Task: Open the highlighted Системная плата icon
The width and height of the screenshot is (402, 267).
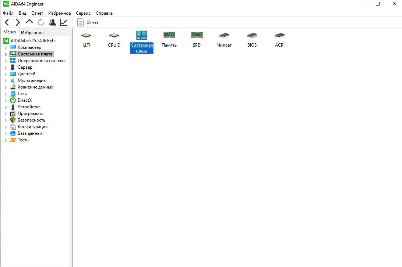Action: pyautogui.click(x=141, y=42)
